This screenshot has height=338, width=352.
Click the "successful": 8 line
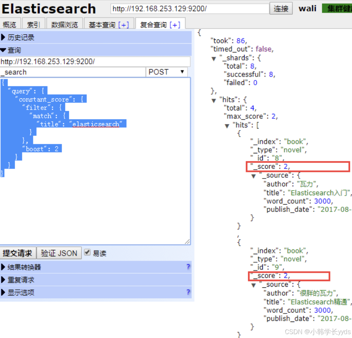(x=249, y=74)
